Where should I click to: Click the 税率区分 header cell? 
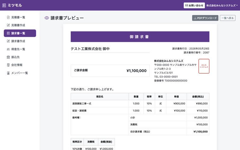77,142
